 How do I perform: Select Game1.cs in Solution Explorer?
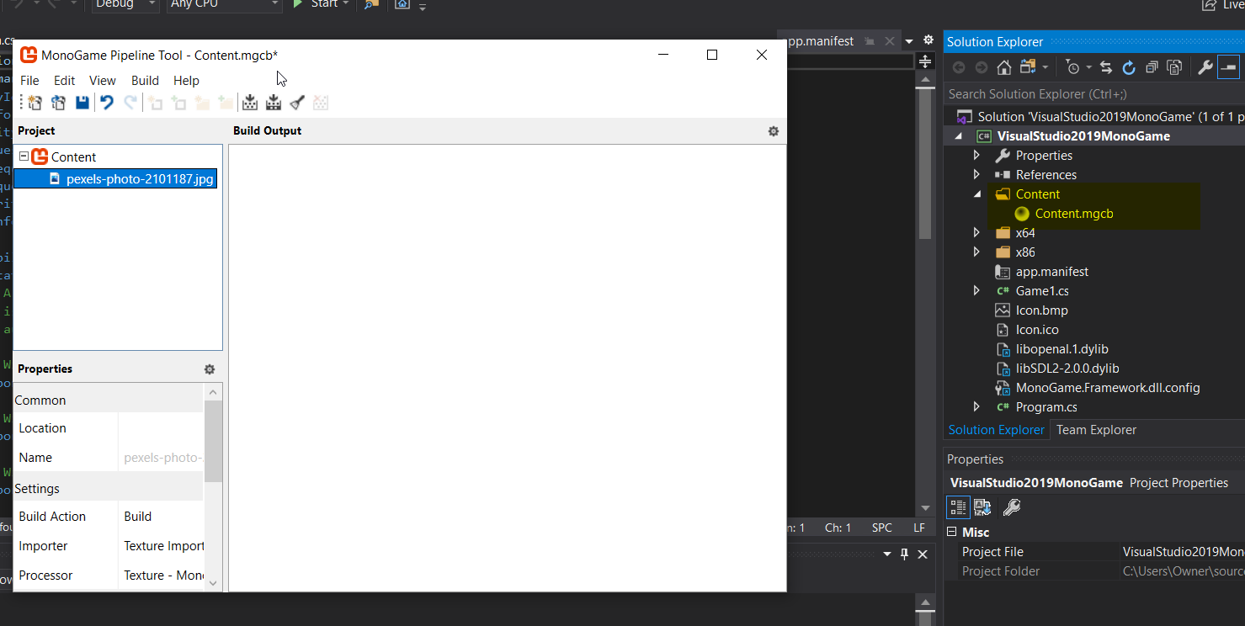coord(1041,291)
